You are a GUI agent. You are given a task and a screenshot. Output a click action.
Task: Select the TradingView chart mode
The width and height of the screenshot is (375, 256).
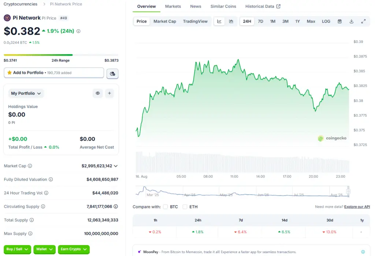tap(195, 21)
